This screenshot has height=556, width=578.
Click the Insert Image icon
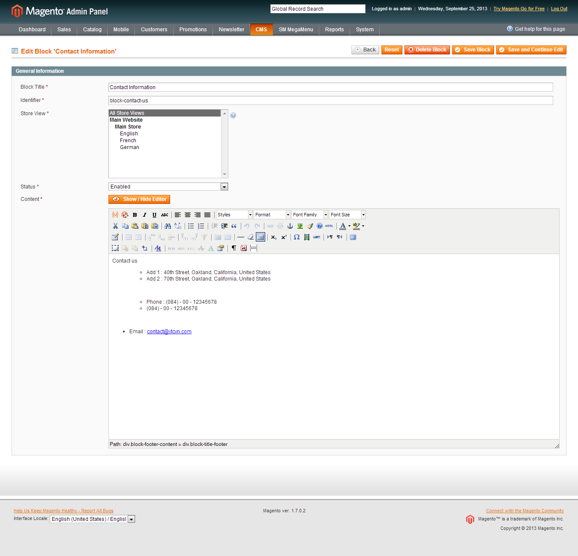point(300,226)
